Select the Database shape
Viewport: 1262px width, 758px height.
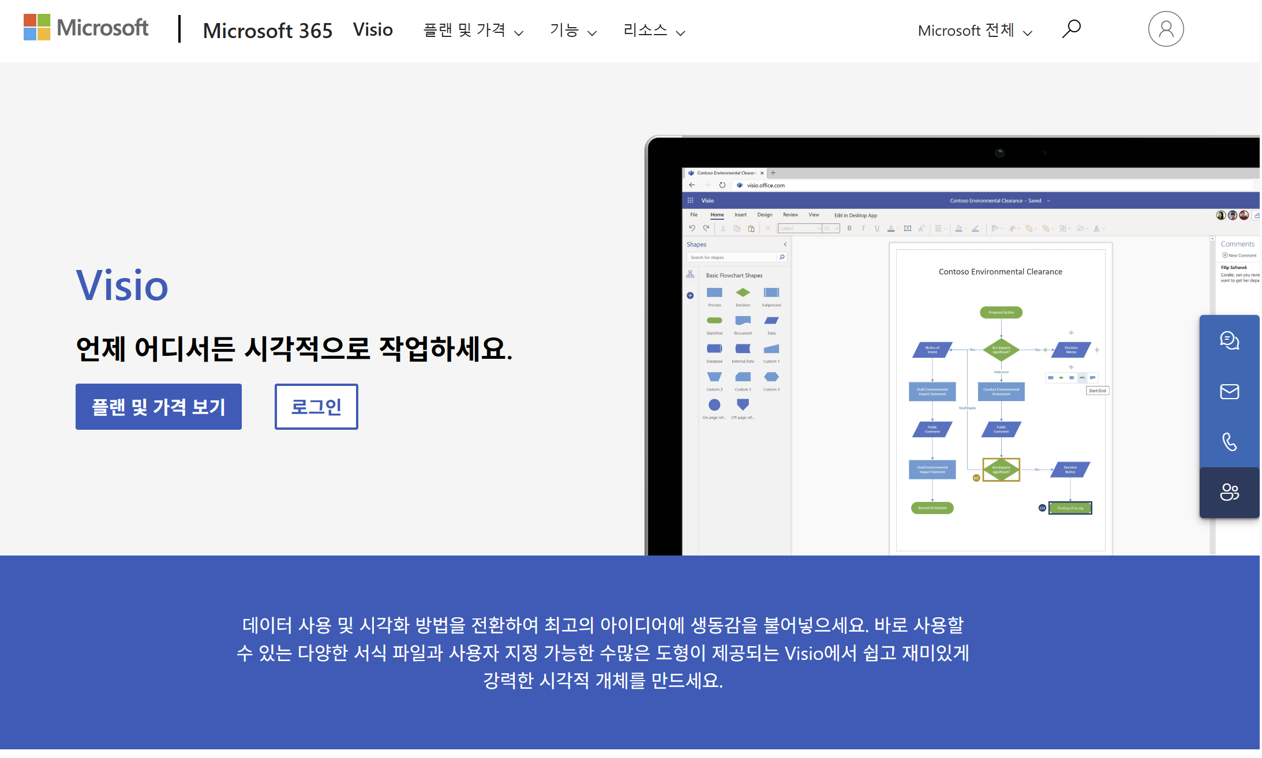[714, 348]
